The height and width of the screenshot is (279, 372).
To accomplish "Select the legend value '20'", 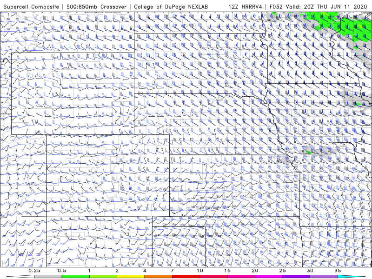I will (255, 271).
